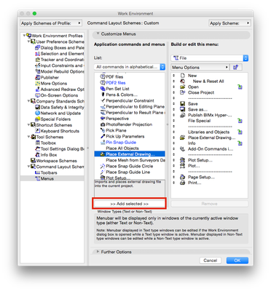Click the edit menu icon beside Menu Options
Image resolution: width=271 pixels, height=291 pixels.
coord(235,67)
